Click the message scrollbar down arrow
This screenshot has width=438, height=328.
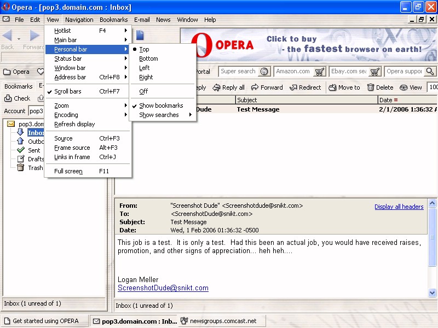coord(432,292)
